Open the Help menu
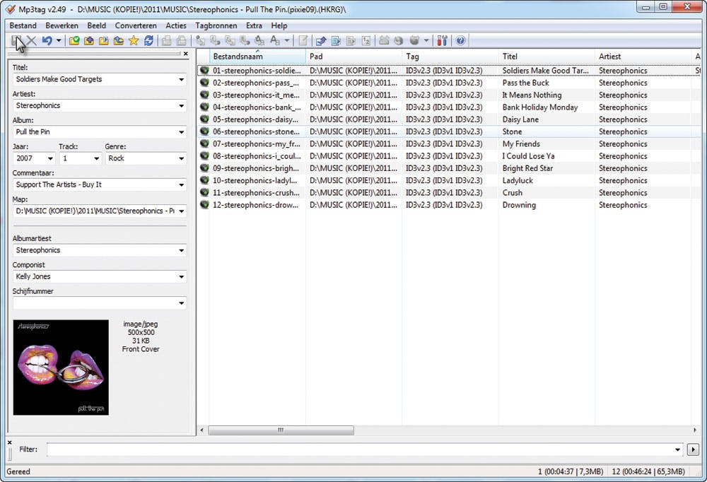Image resolution: width=707 pixels, height=482 pixels. pos(279,25)
